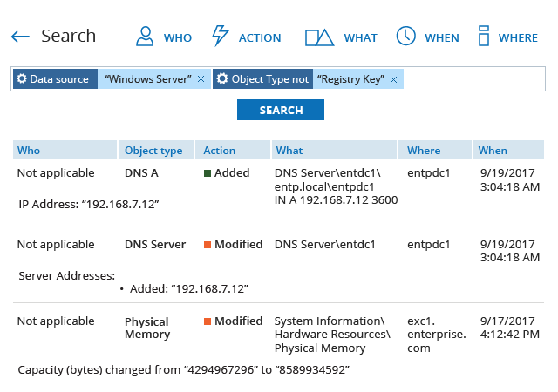Select the WHO person icon filter
558x392 pixels.
click(x=145, y=37)
